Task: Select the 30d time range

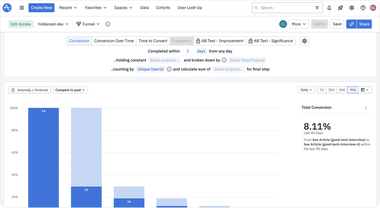Action: point(331,90)
